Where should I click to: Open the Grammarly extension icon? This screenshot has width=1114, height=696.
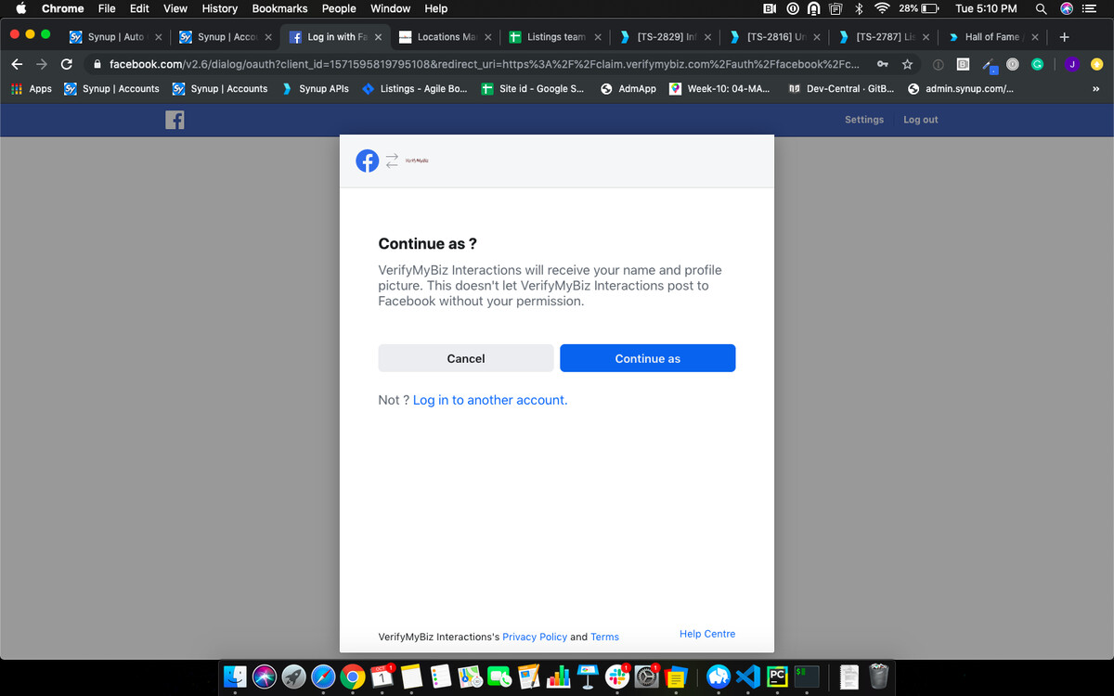1037,64
